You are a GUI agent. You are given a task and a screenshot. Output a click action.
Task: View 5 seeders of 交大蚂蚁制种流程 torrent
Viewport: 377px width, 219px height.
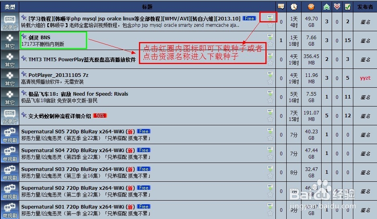click(326, 116)
